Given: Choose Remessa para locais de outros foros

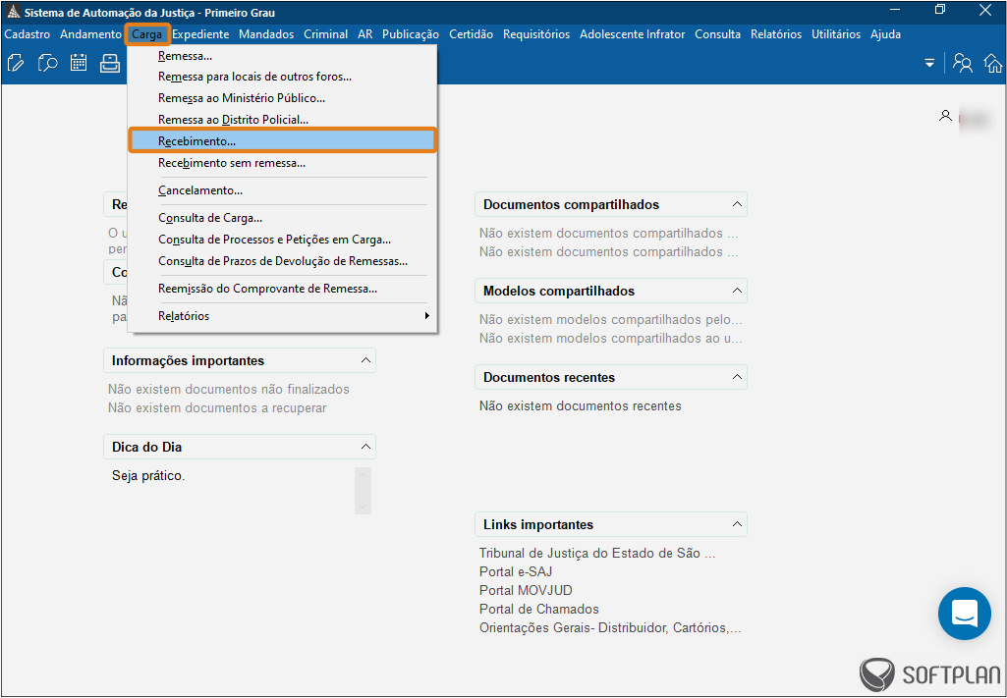Looking at the screenshot, I should (x=283, y=77).
